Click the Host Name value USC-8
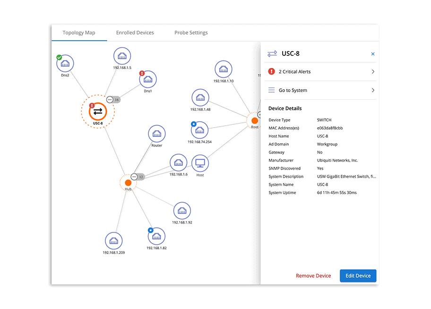Image resolution: width=431 pixels, height=309 pixels. 322,136
